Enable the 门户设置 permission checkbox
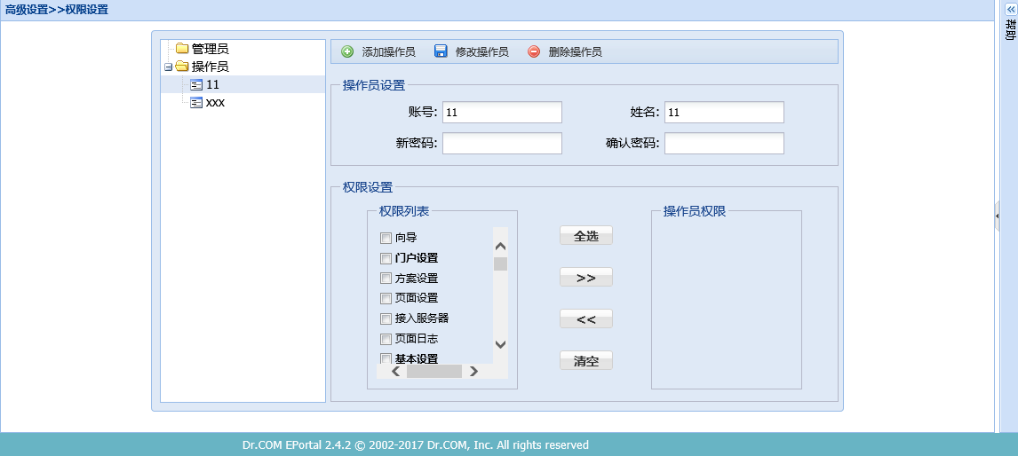The width and height of the screenshot is (1018, 456). click(x=386, y=258)
